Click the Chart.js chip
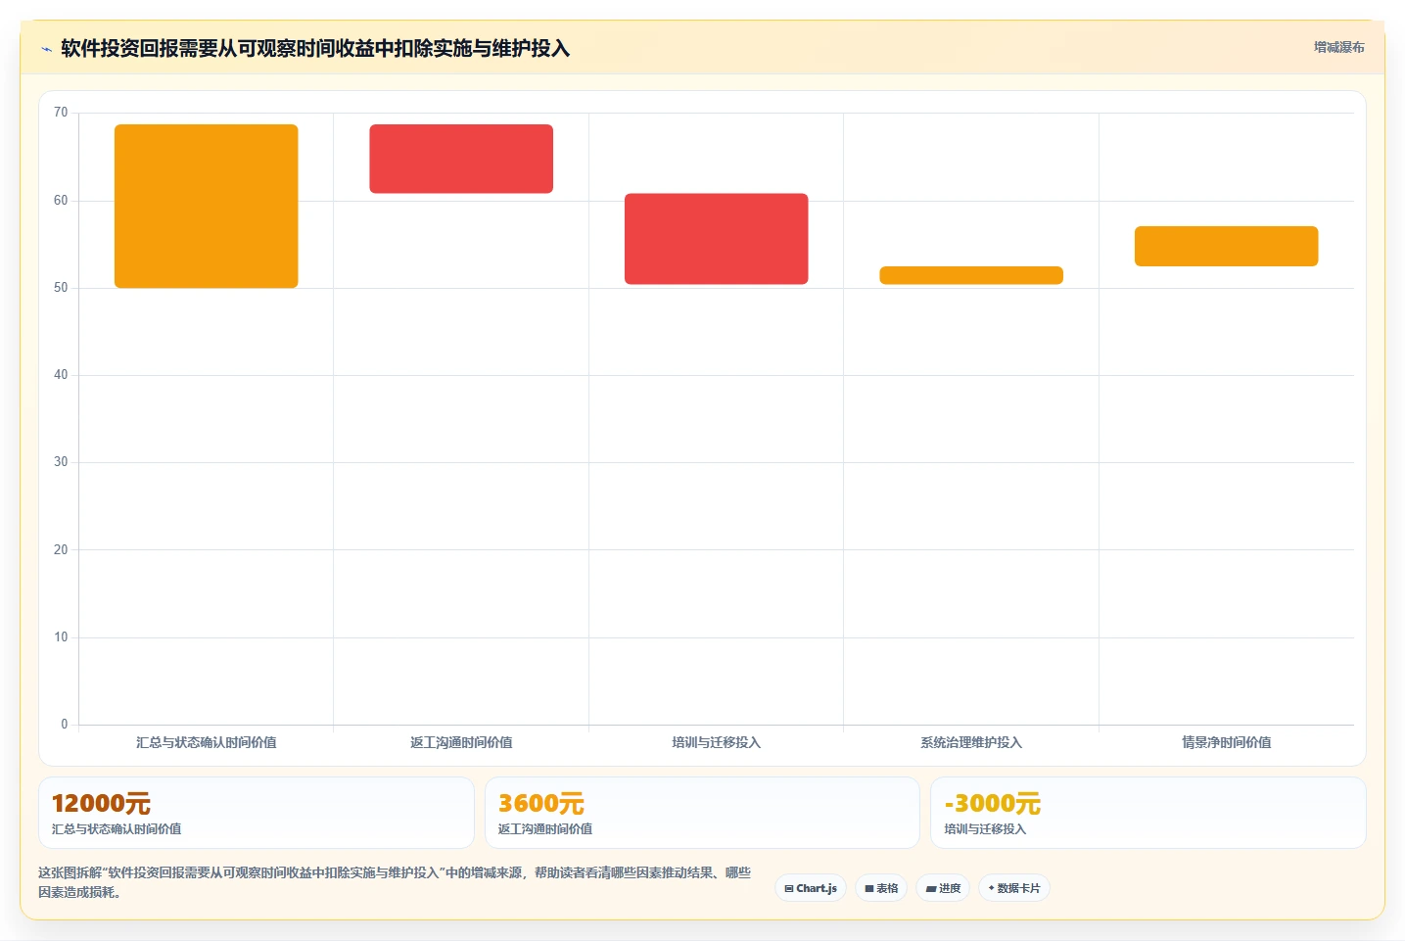This screenshot has width=1405, height=941. pos(811,888)
